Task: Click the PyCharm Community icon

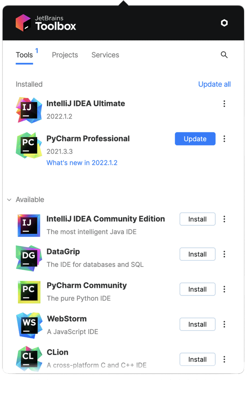Action: 29,292
